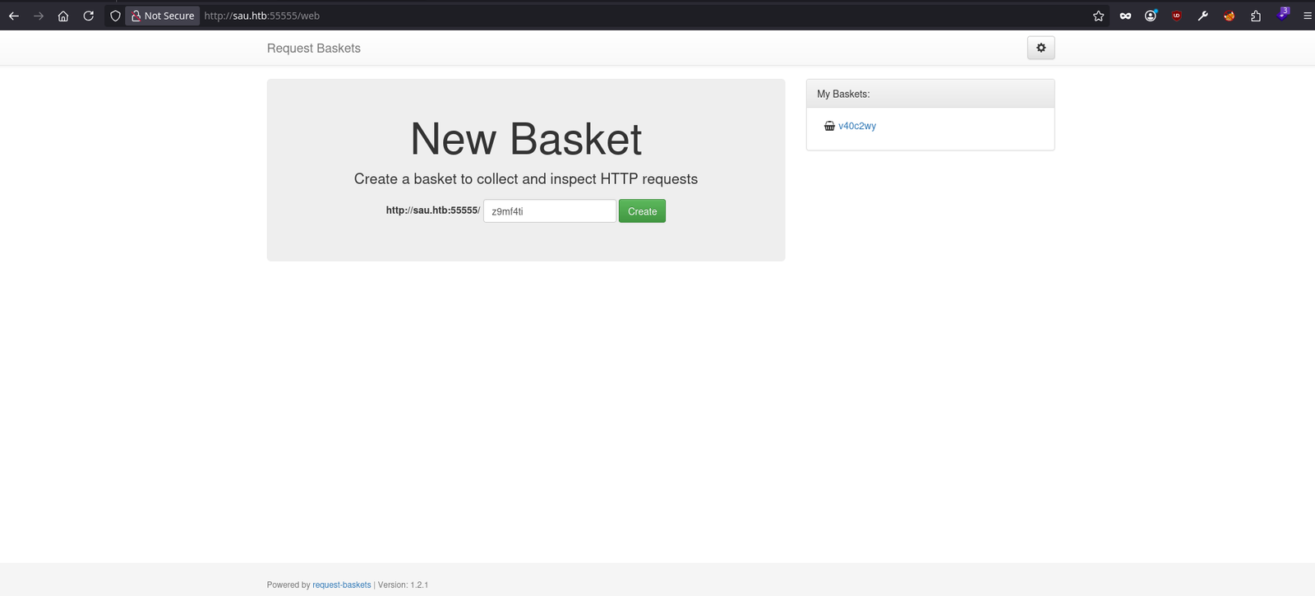Click the tracking protection shield icon
The width and height of the screenshot is (1315, 596).
coord(115,16)
